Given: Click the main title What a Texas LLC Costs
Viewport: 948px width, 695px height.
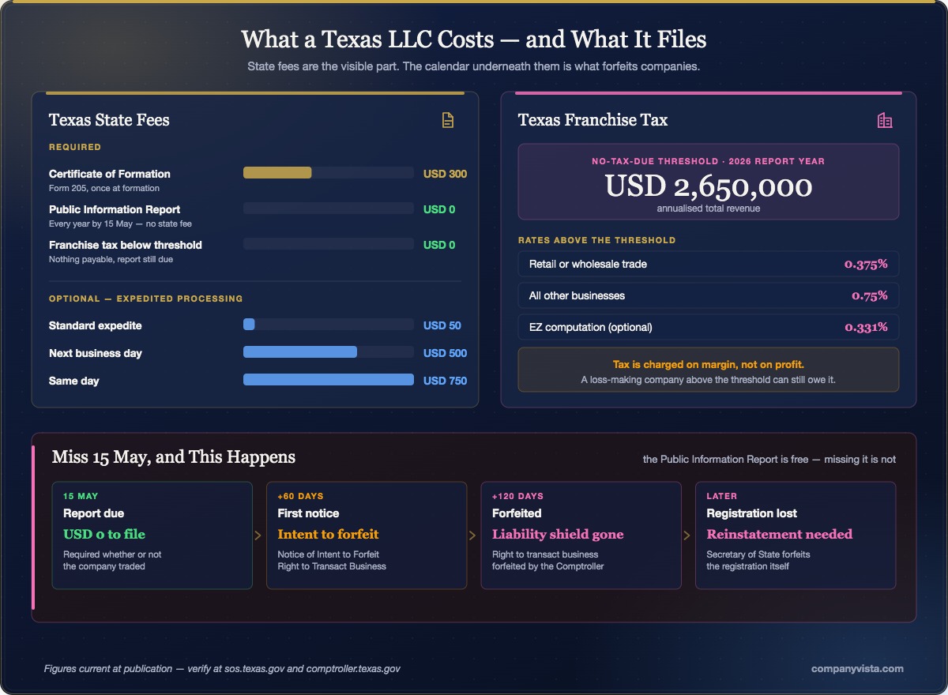Looking at the screenshot, I should [474, 39].
